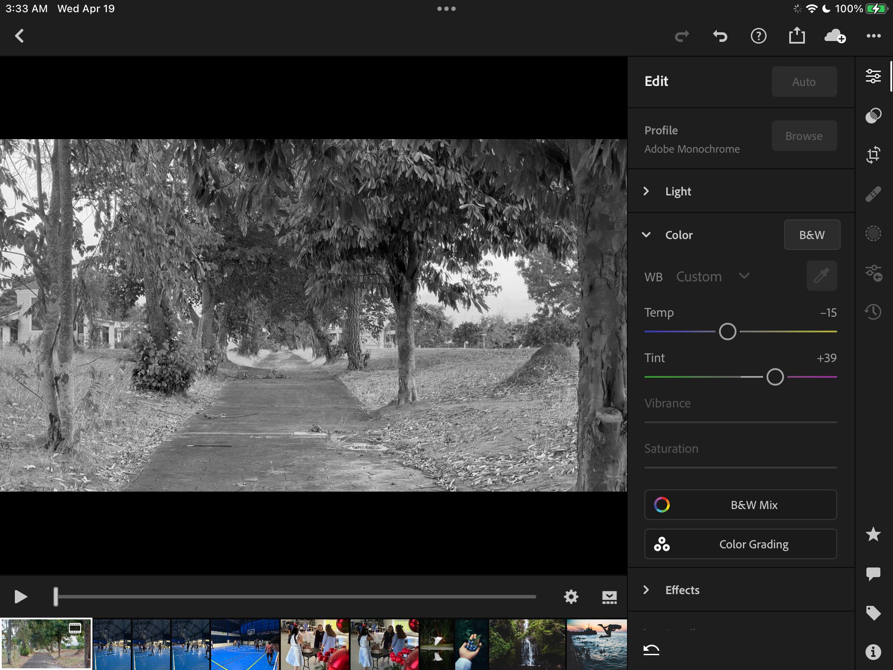
Task: Select the Crop & Rotate tool
Action: (874, 155)
